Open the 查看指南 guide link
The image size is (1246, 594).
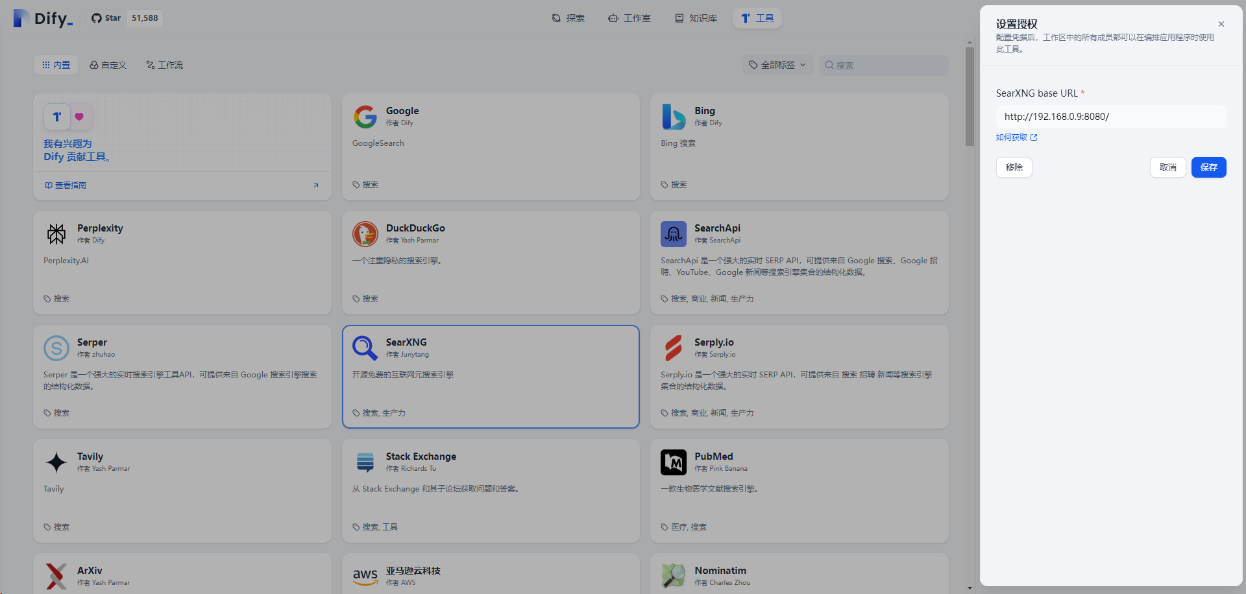tap(66, 185)
